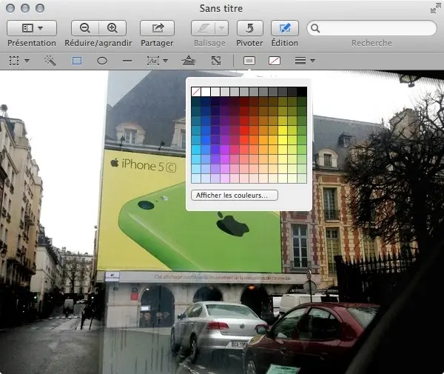This screenshot has height=374, width=444.
Task: Expand the Présentation dropdown arrow
Action: [40, 28]
